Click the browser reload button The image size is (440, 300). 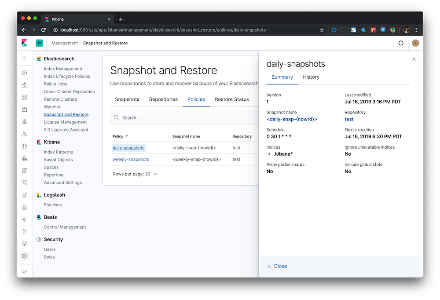43,30
